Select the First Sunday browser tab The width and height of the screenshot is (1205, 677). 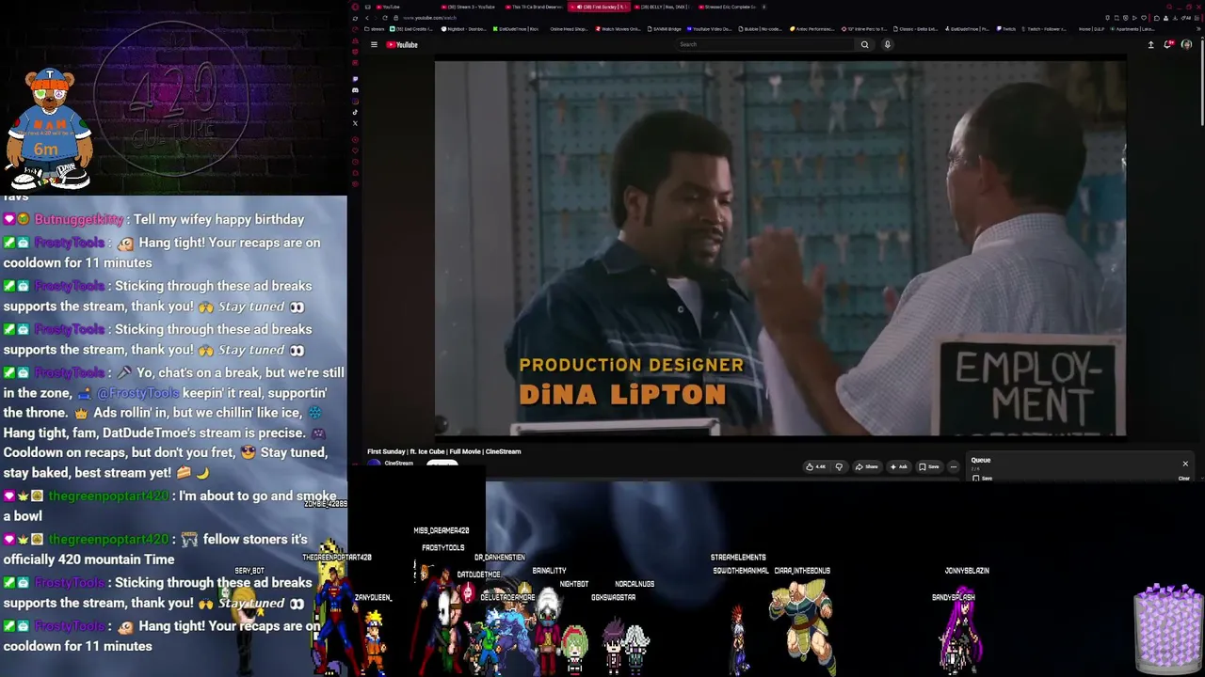[600, 7]
